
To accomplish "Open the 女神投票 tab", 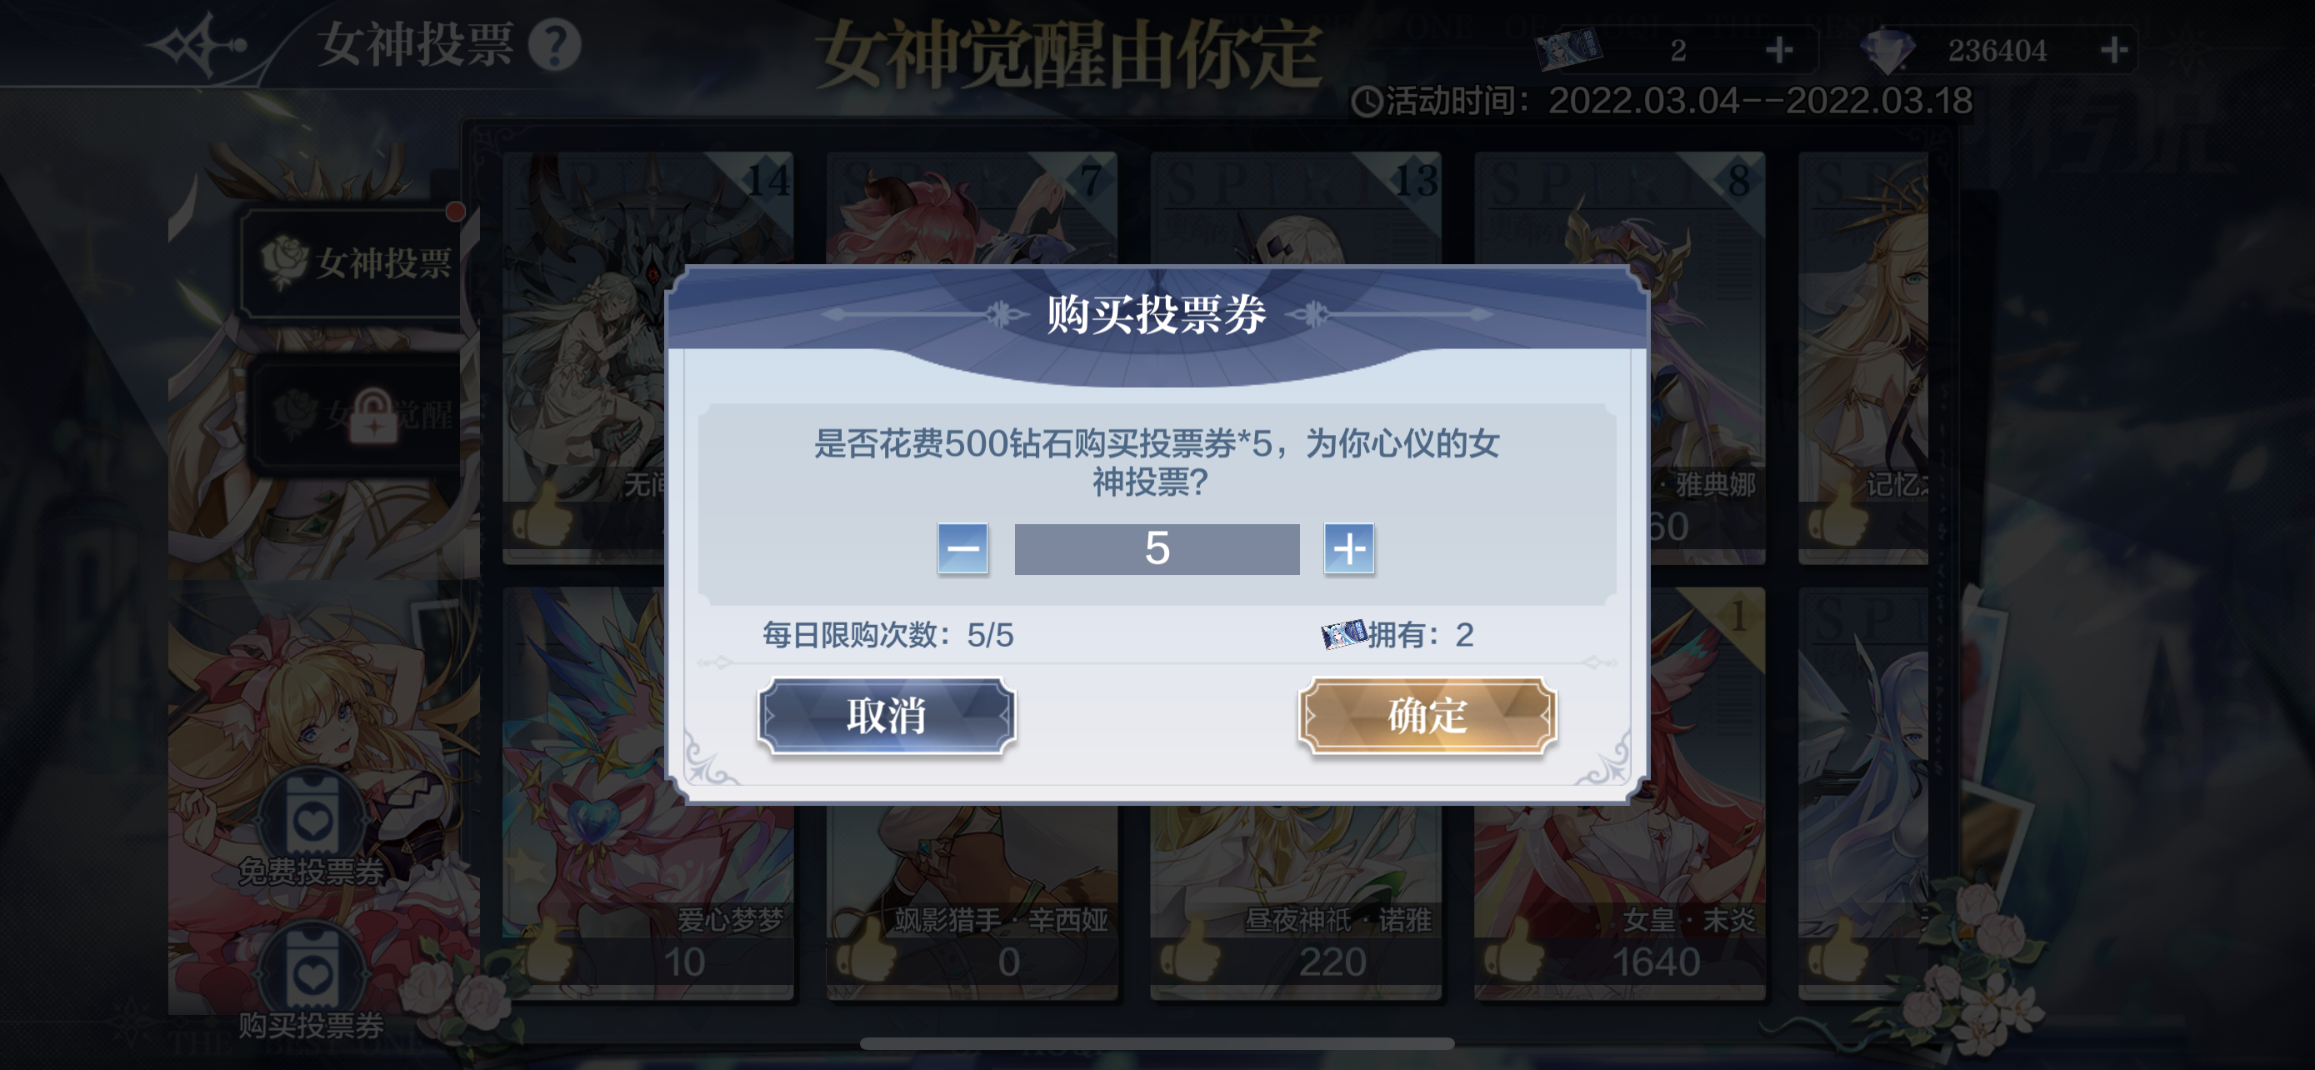I will coord(355,263).
